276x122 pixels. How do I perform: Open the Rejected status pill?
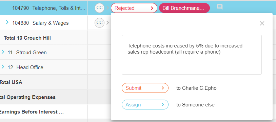(134, 8)
